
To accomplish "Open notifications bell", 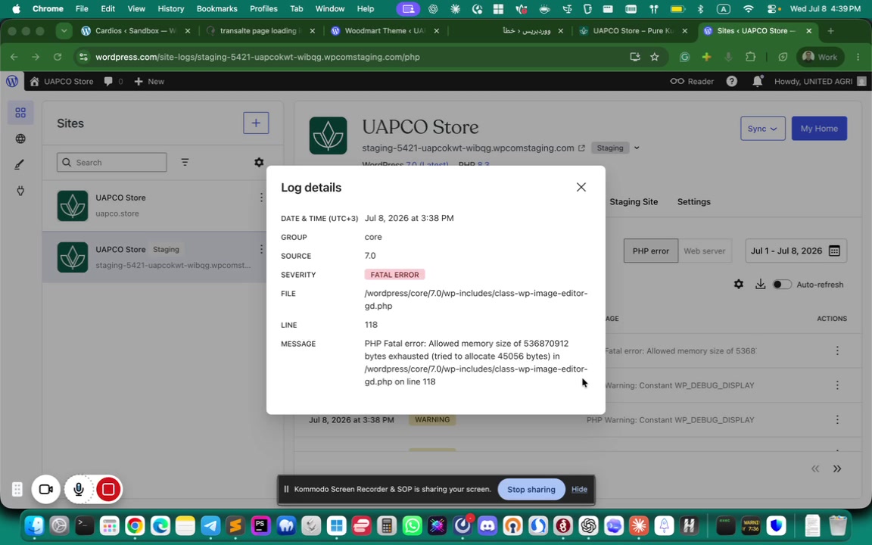I will 758,81.
